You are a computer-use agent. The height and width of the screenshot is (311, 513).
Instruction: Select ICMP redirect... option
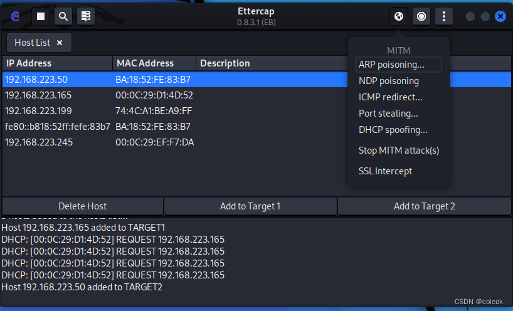pos(398,97)
